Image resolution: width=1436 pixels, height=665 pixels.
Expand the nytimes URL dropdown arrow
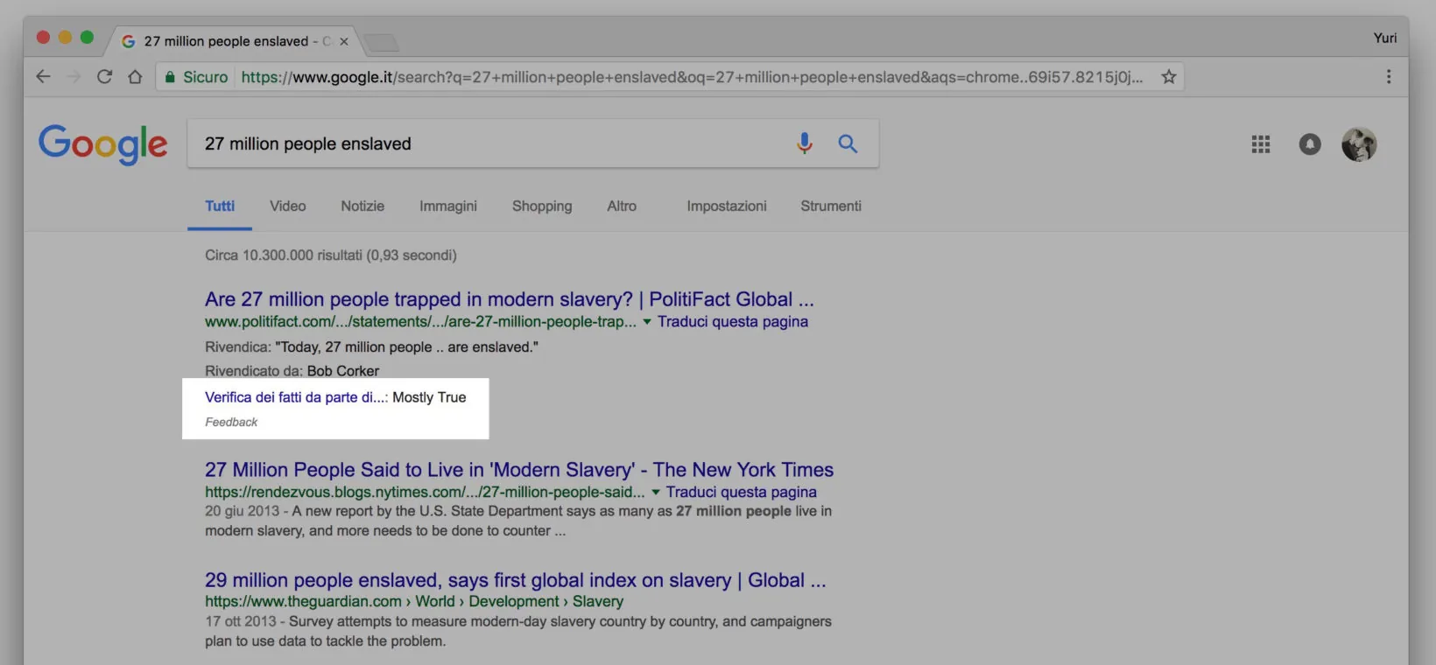coord(656,493)
